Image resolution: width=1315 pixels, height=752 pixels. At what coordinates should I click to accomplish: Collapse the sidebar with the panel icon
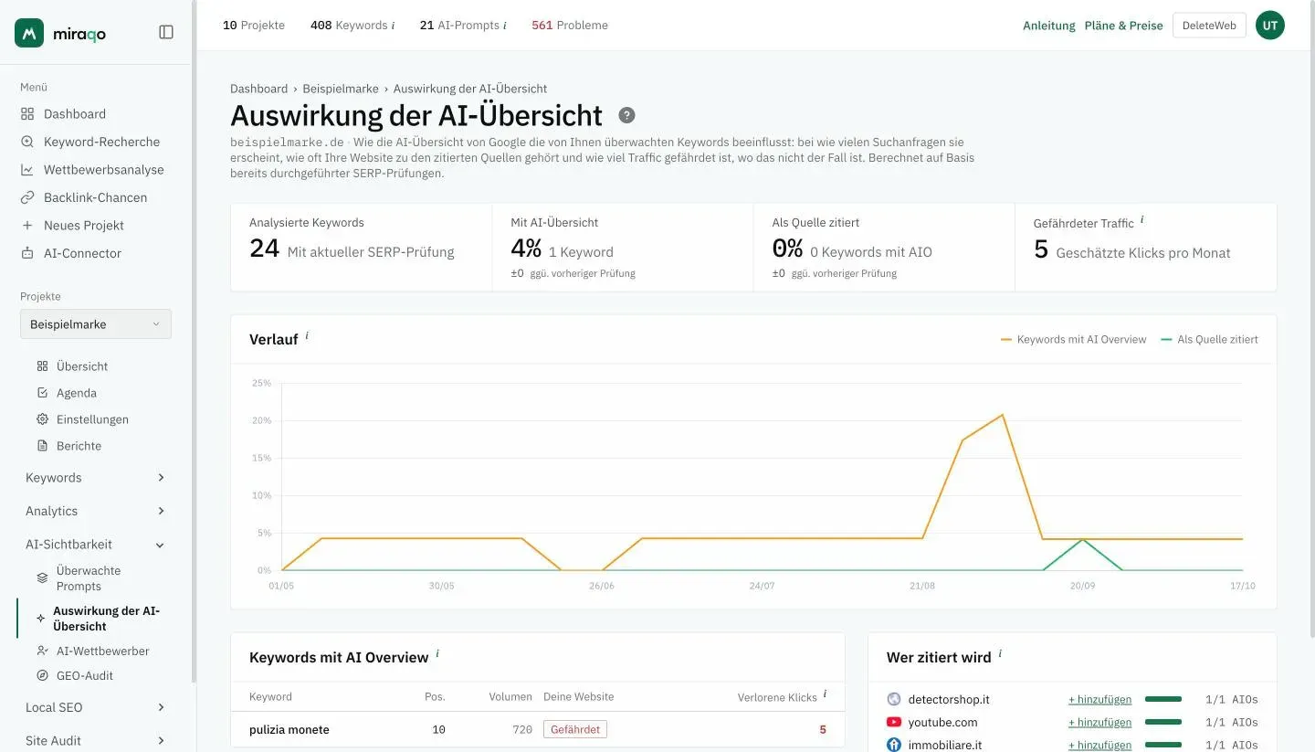(166, 32)
